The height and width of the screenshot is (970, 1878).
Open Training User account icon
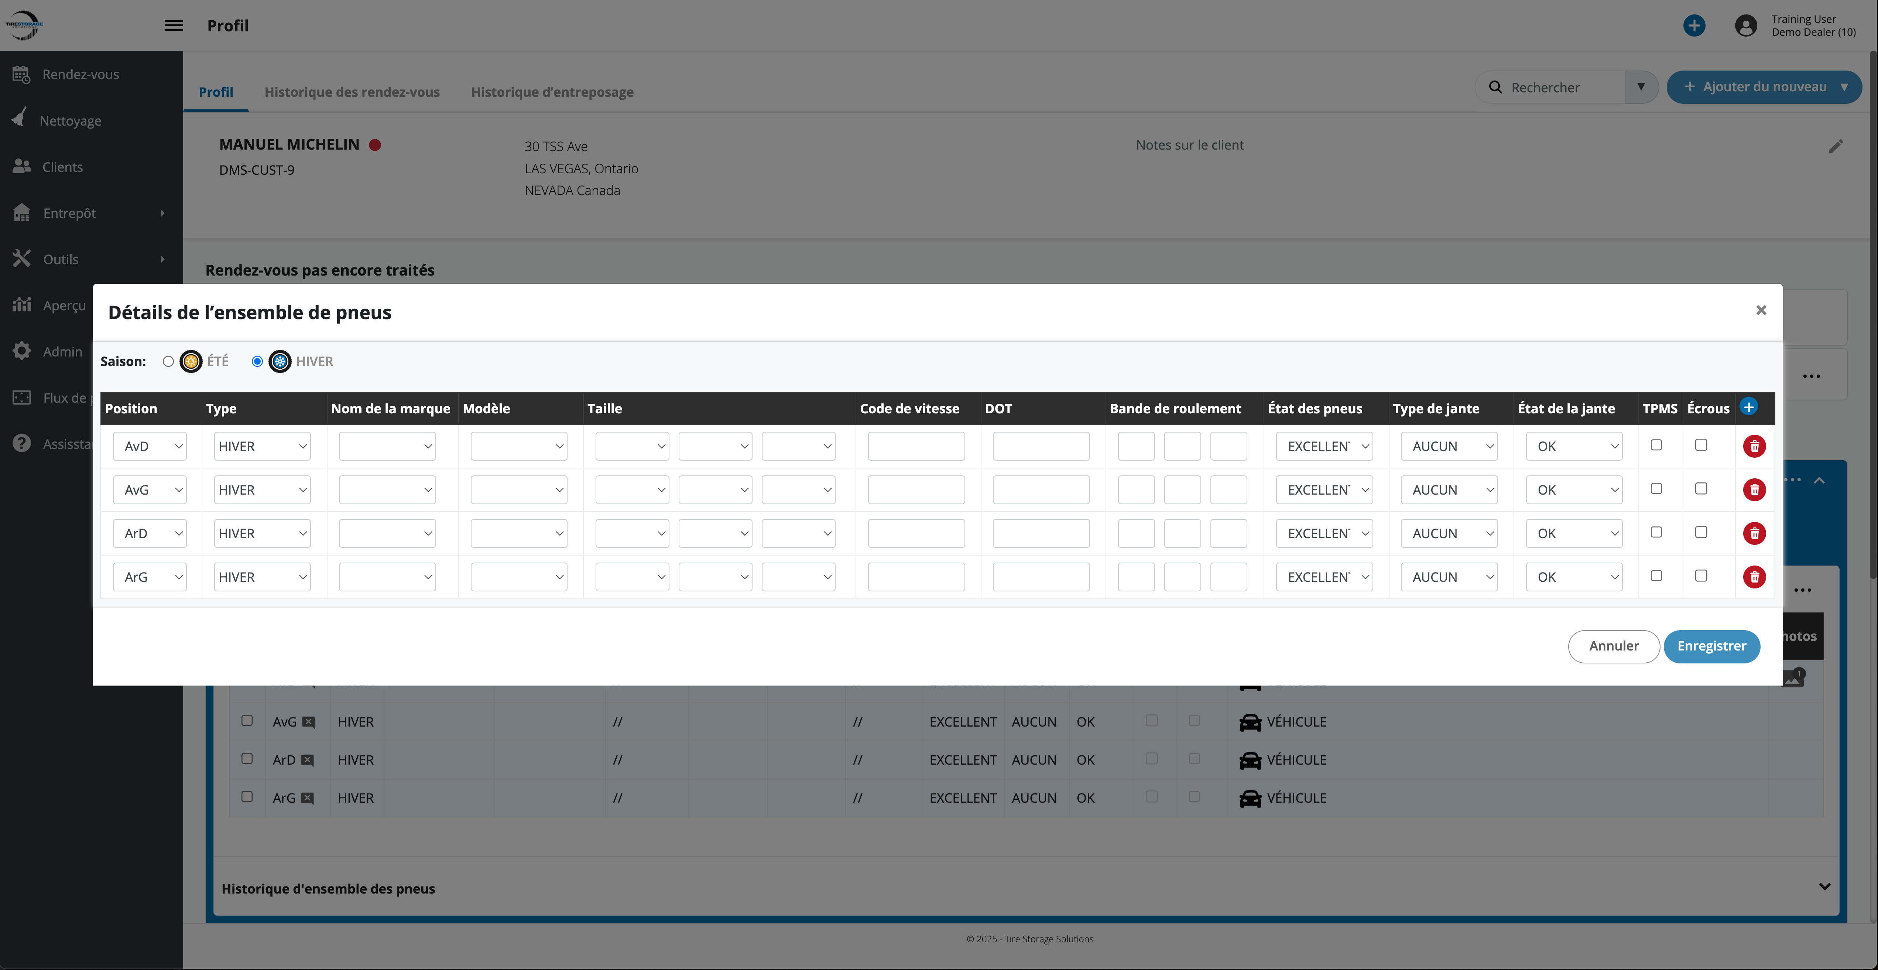[1745, 25]
